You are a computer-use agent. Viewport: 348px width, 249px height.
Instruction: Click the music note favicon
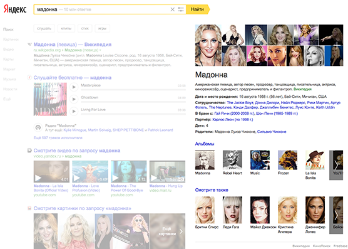[29, 78]
